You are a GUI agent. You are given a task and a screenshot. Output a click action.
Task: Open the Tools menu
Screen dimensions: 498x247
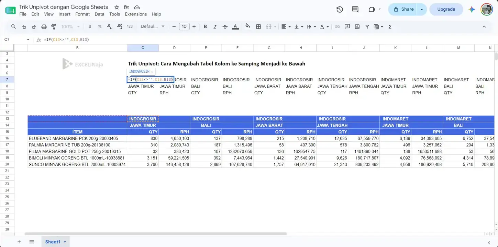click(x=114, y=14)
